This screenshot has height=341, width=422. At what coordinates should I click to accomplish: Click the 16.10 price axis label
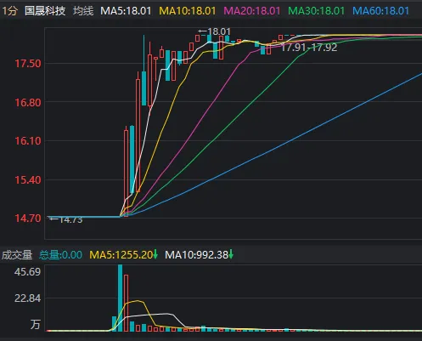click(28, 141)
